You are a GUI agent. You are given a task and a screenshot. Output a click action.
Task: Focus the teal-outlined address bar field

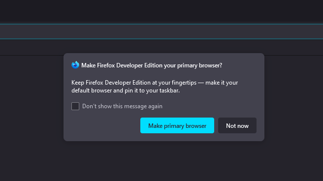(161, 31)
